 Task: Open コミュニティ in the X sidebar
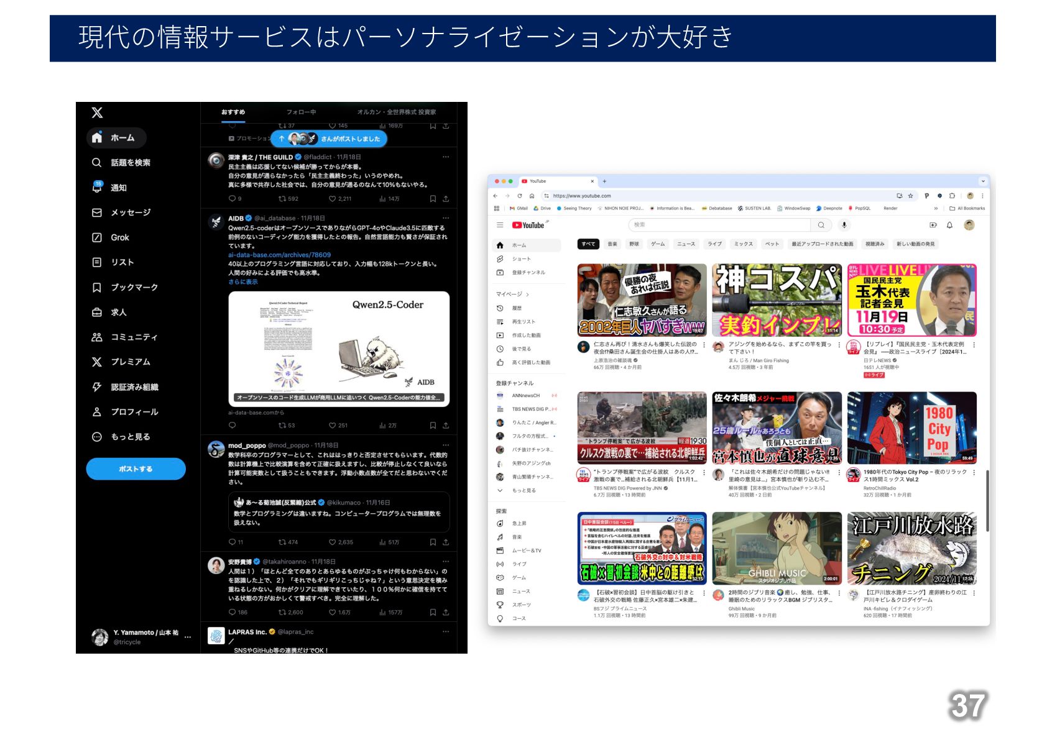point(125,337)
